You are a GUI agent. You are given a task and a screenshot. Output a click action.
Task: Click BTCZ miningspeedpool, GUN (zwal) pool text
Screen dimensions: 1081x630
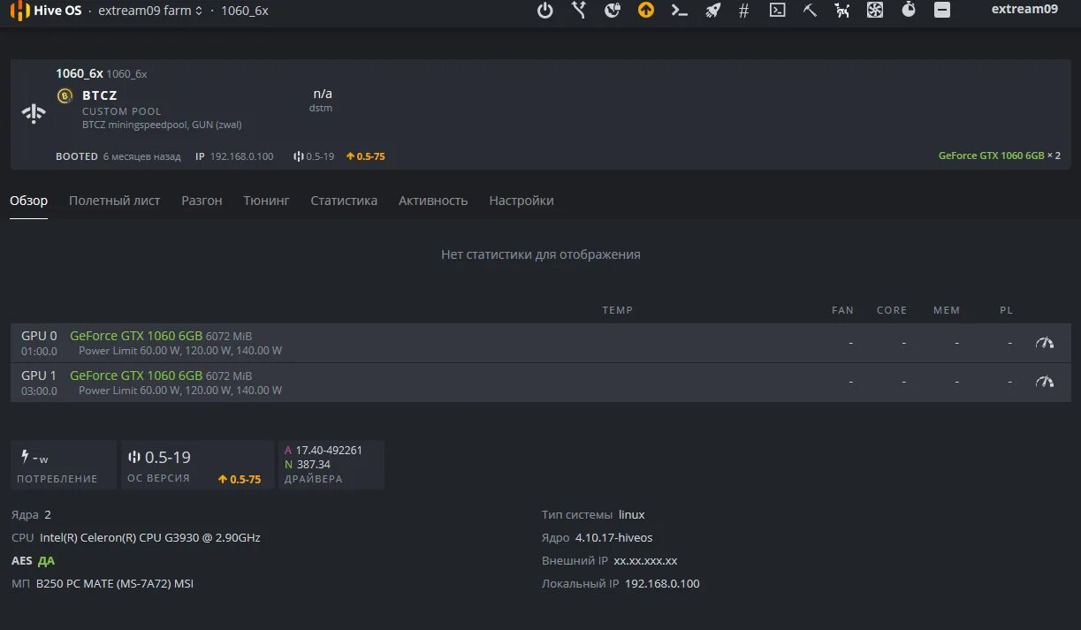coord(162,125)
